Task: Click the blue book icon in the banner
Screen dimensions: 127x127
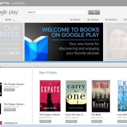Action: click(x=36, y=48)
